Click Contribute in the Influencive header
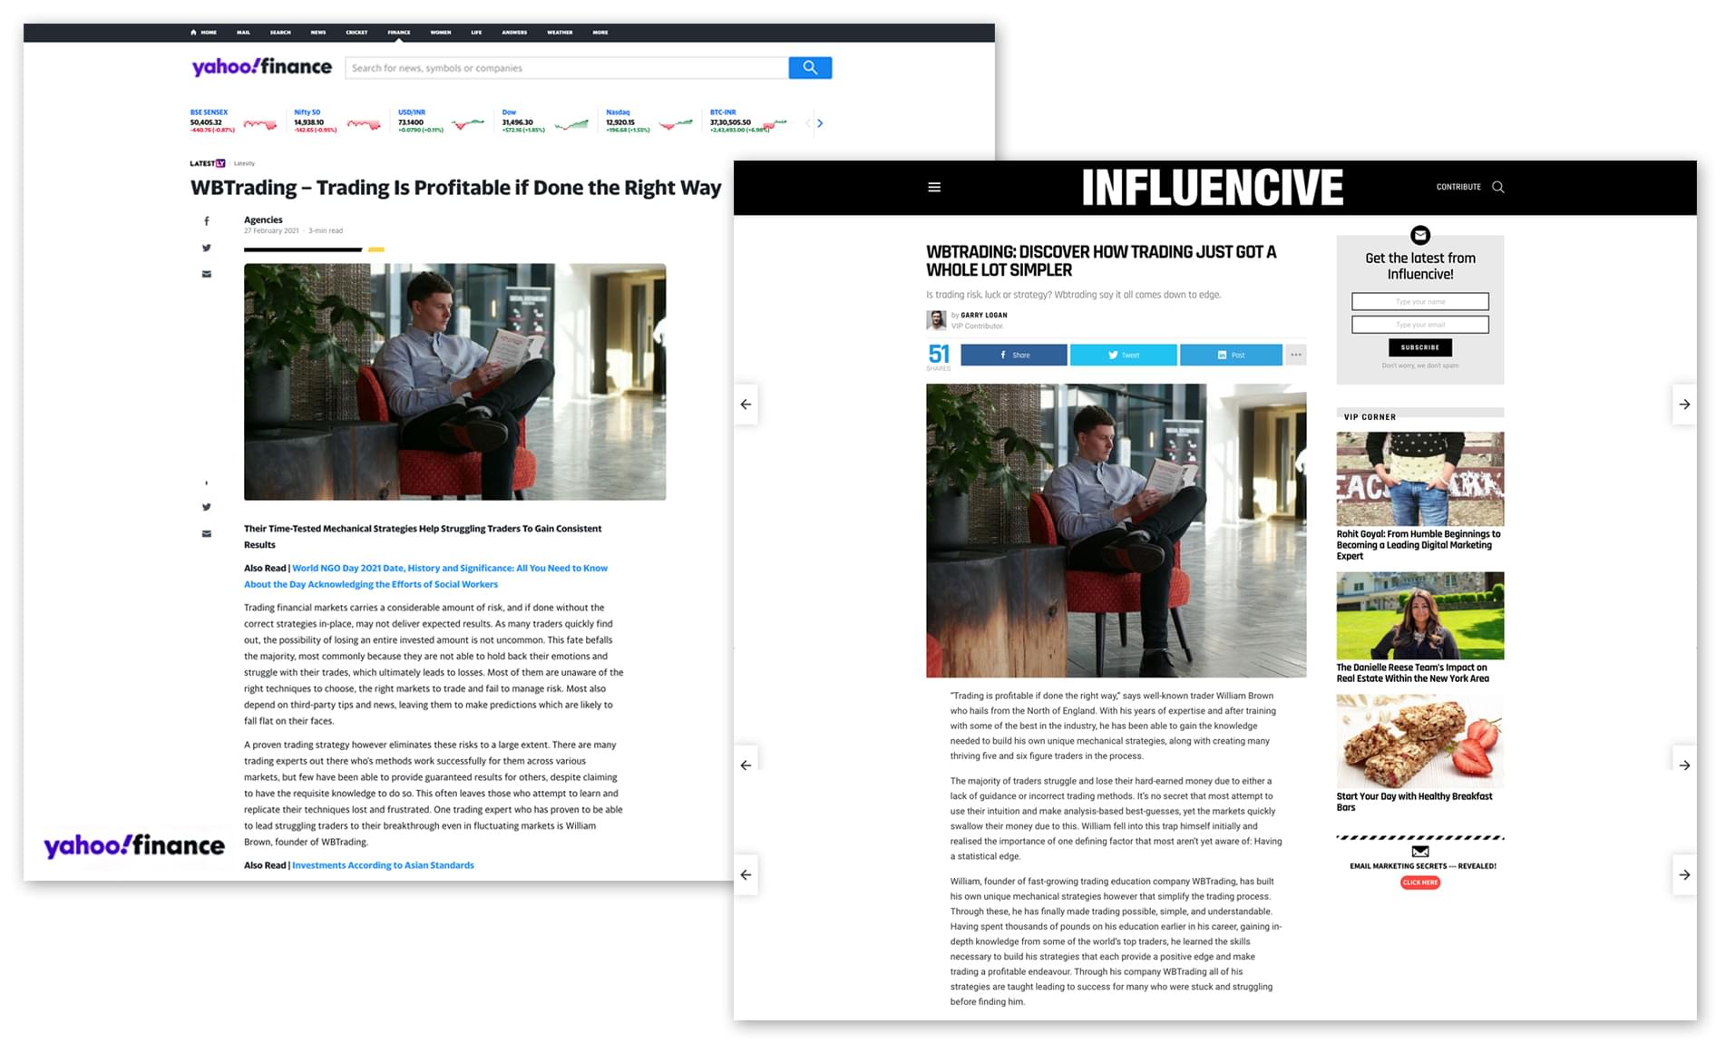Image resolution: width=1726 pixels, height=1053 pixels. [1458, 187]
